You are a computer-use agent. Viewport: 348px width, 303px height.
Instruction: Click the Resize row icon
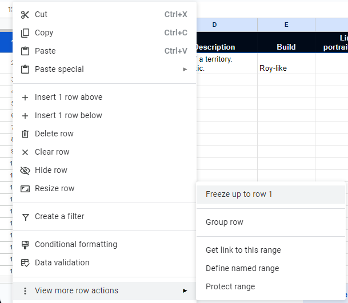tap(25, 188)
